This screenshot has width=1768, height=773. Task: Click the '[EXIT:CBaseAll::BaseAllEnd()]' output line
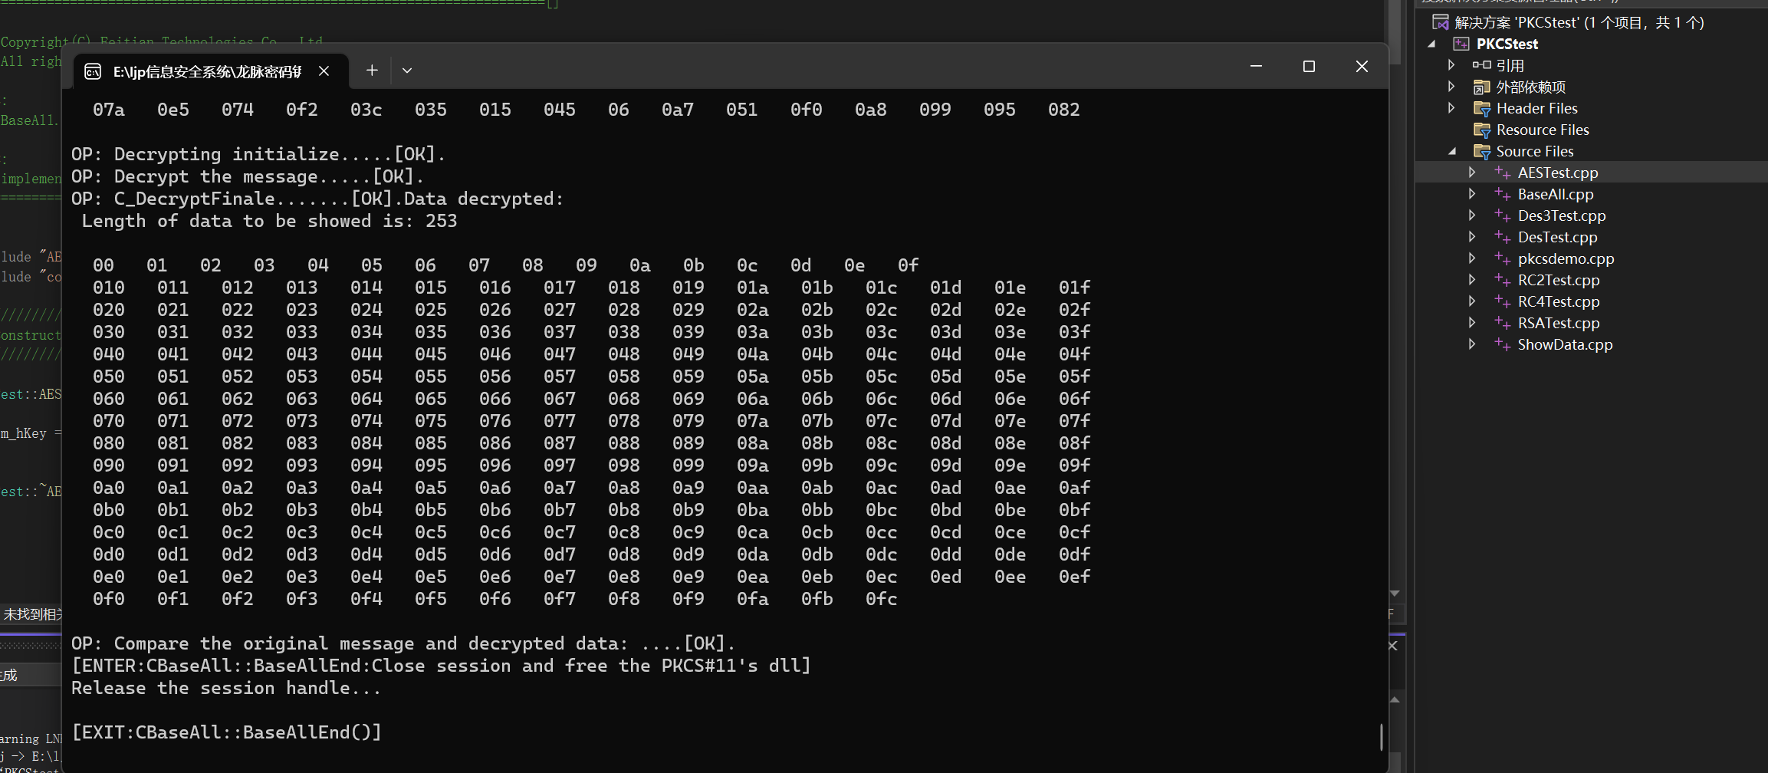click(x=227, y=732)
